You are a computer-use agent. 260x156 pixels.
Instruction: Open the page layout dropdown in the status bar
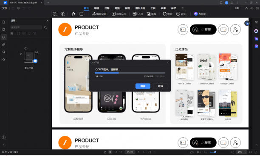pos(199,152)
